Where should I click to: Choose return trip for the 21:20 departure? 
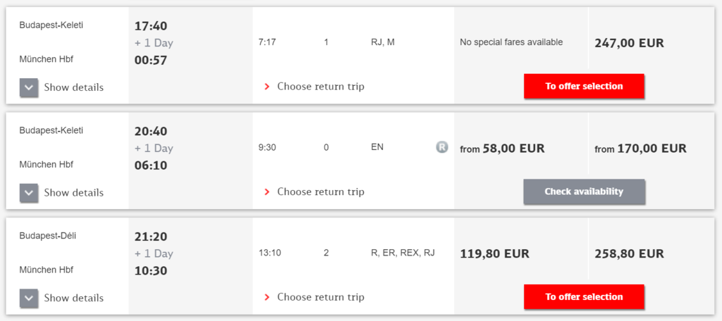coord(320,297)
